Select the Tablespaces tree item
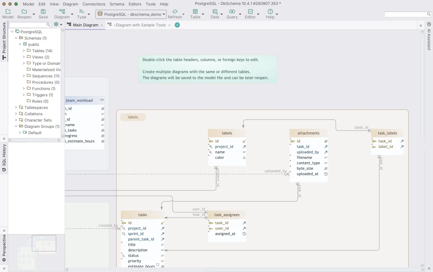The height and width of the screenshot is (272, 433). pyautogui.click(x=36, y=107)
